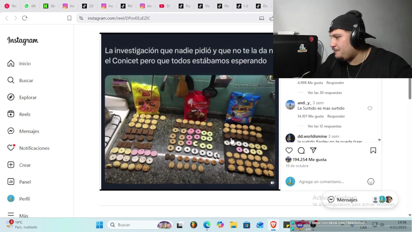Image resolution: width=412 pixels, height=232 pixels.
Task: Open Outlook from the taskbar
Action: tap(260, 225)
